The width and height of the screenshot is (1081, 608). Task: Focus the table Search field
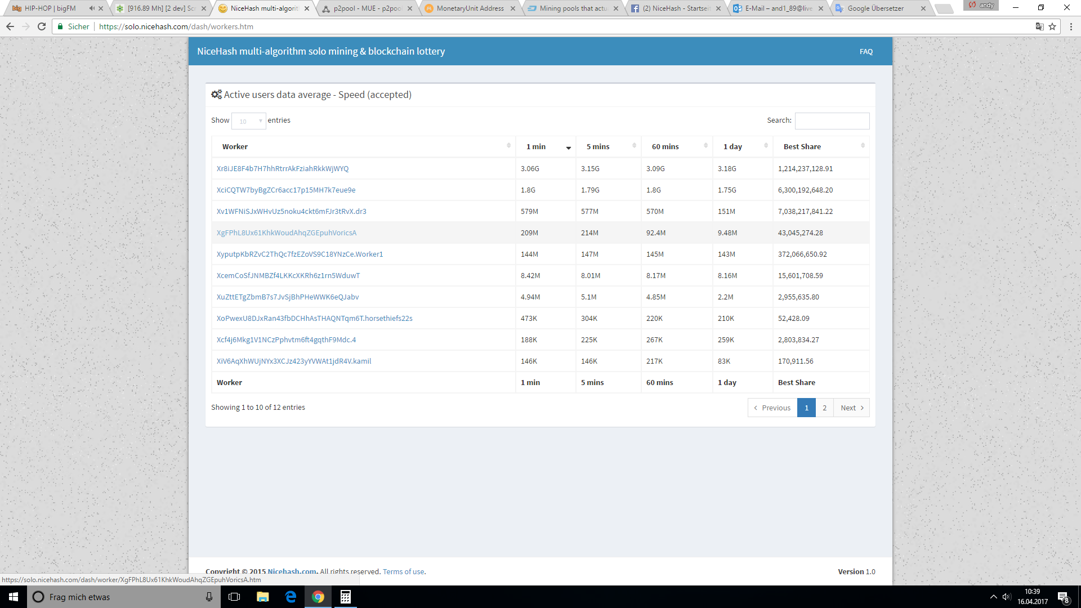click(832, 120)
